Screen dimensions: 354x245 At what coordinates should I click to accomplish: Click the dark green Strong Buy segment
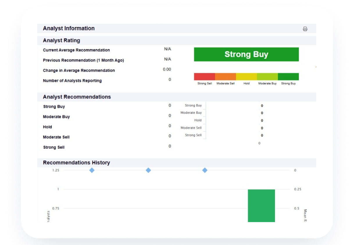coord(288,77)
